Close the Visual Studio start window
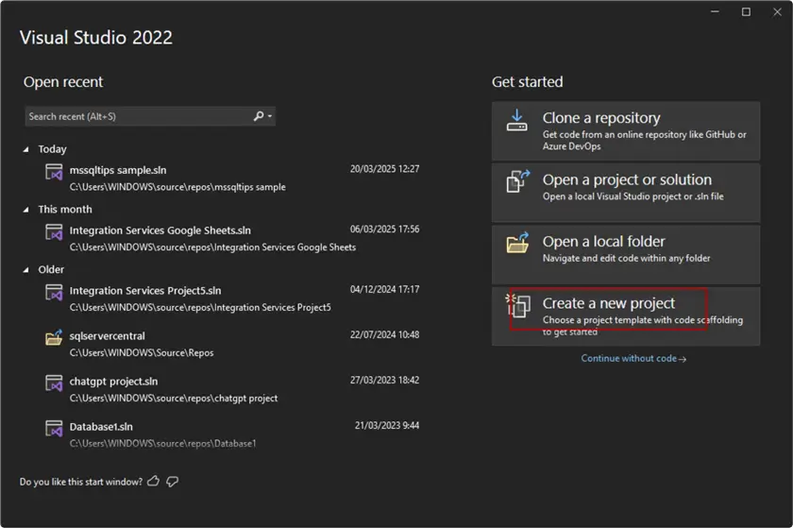The image size is (793, 528). click(777, 11)
